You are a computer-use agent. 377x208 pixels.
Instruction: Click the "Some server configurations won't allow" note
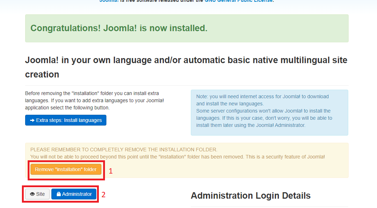264,118
